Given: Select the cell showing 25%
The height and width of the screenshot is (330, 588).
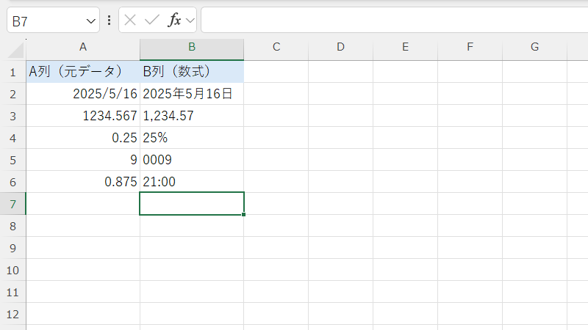Looking at the screenshot, I should [192, 138].
